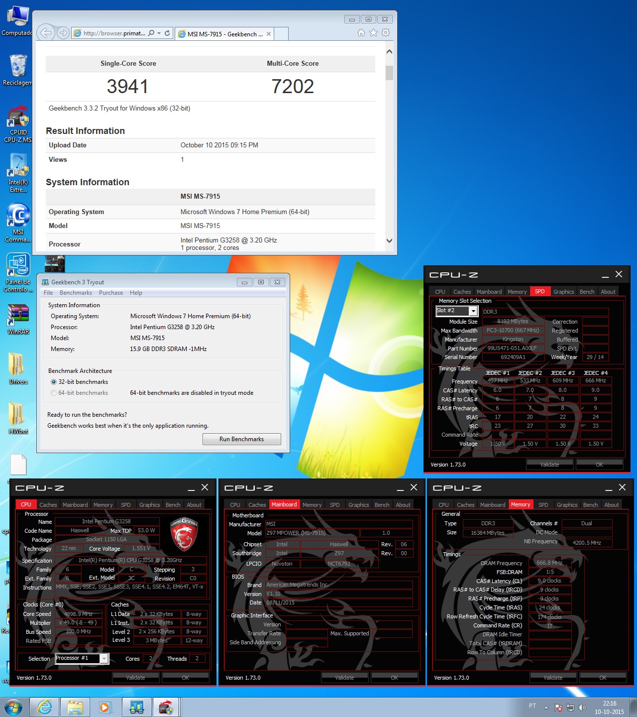Click OK in CPU-Z SPD window
The width and height of the screenshot is (637, 717).
click(x=600, y=465)
